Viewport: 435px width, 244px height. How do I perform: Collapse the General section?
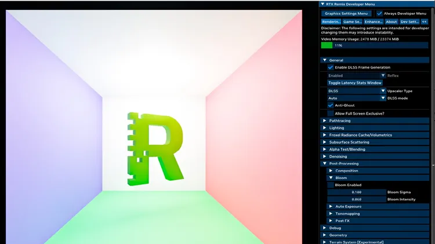pos(376,60)
